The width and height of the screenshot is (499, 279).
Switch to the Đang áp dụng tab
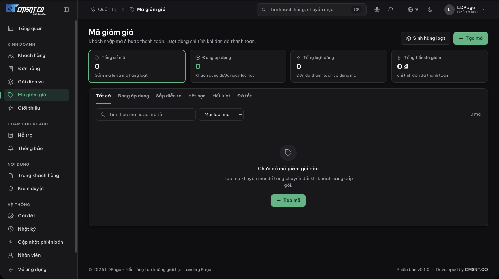(133, 96)
